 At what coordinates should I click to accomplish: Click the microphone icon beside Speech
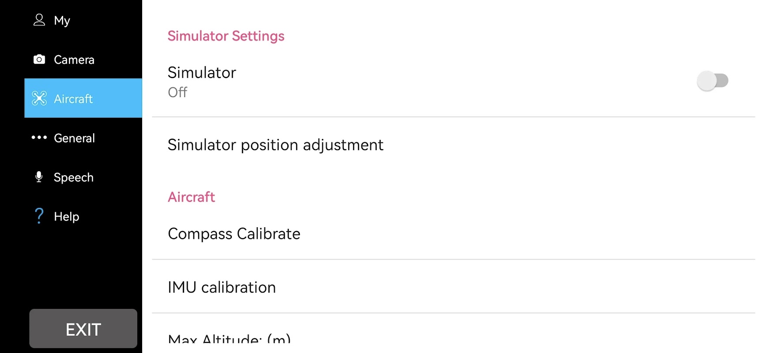point(39,177)
